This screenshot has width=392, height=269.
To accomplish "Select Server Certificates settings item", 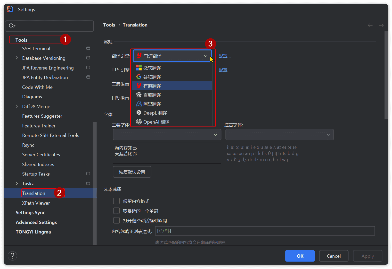I will [x=41, y=155].
